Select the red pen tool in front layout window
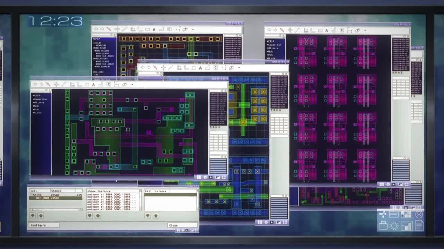This screenshot has height=249, width=444. click(x=48, y=84)
